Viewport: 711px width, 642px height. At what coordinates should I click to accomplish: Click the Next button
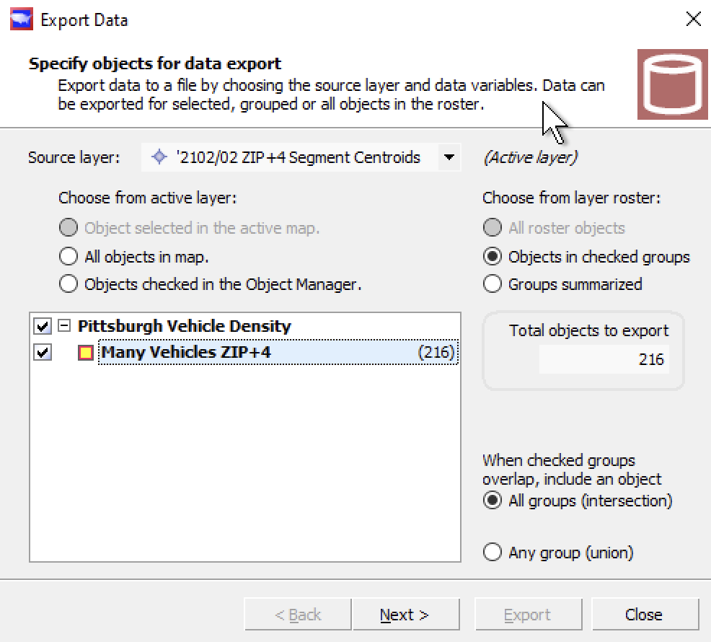point(406,614)
